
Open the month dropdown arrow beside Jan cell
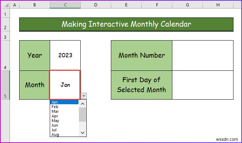[x=84, y=96]
